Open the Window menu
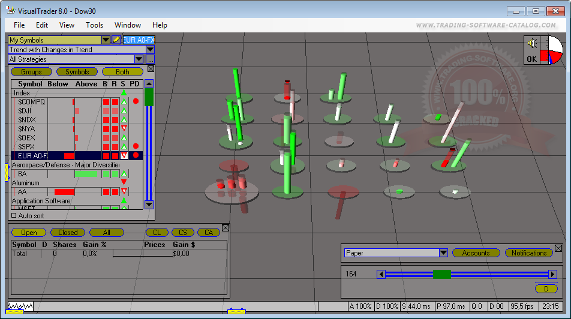 pyautogui.click(x=127, y=25)
